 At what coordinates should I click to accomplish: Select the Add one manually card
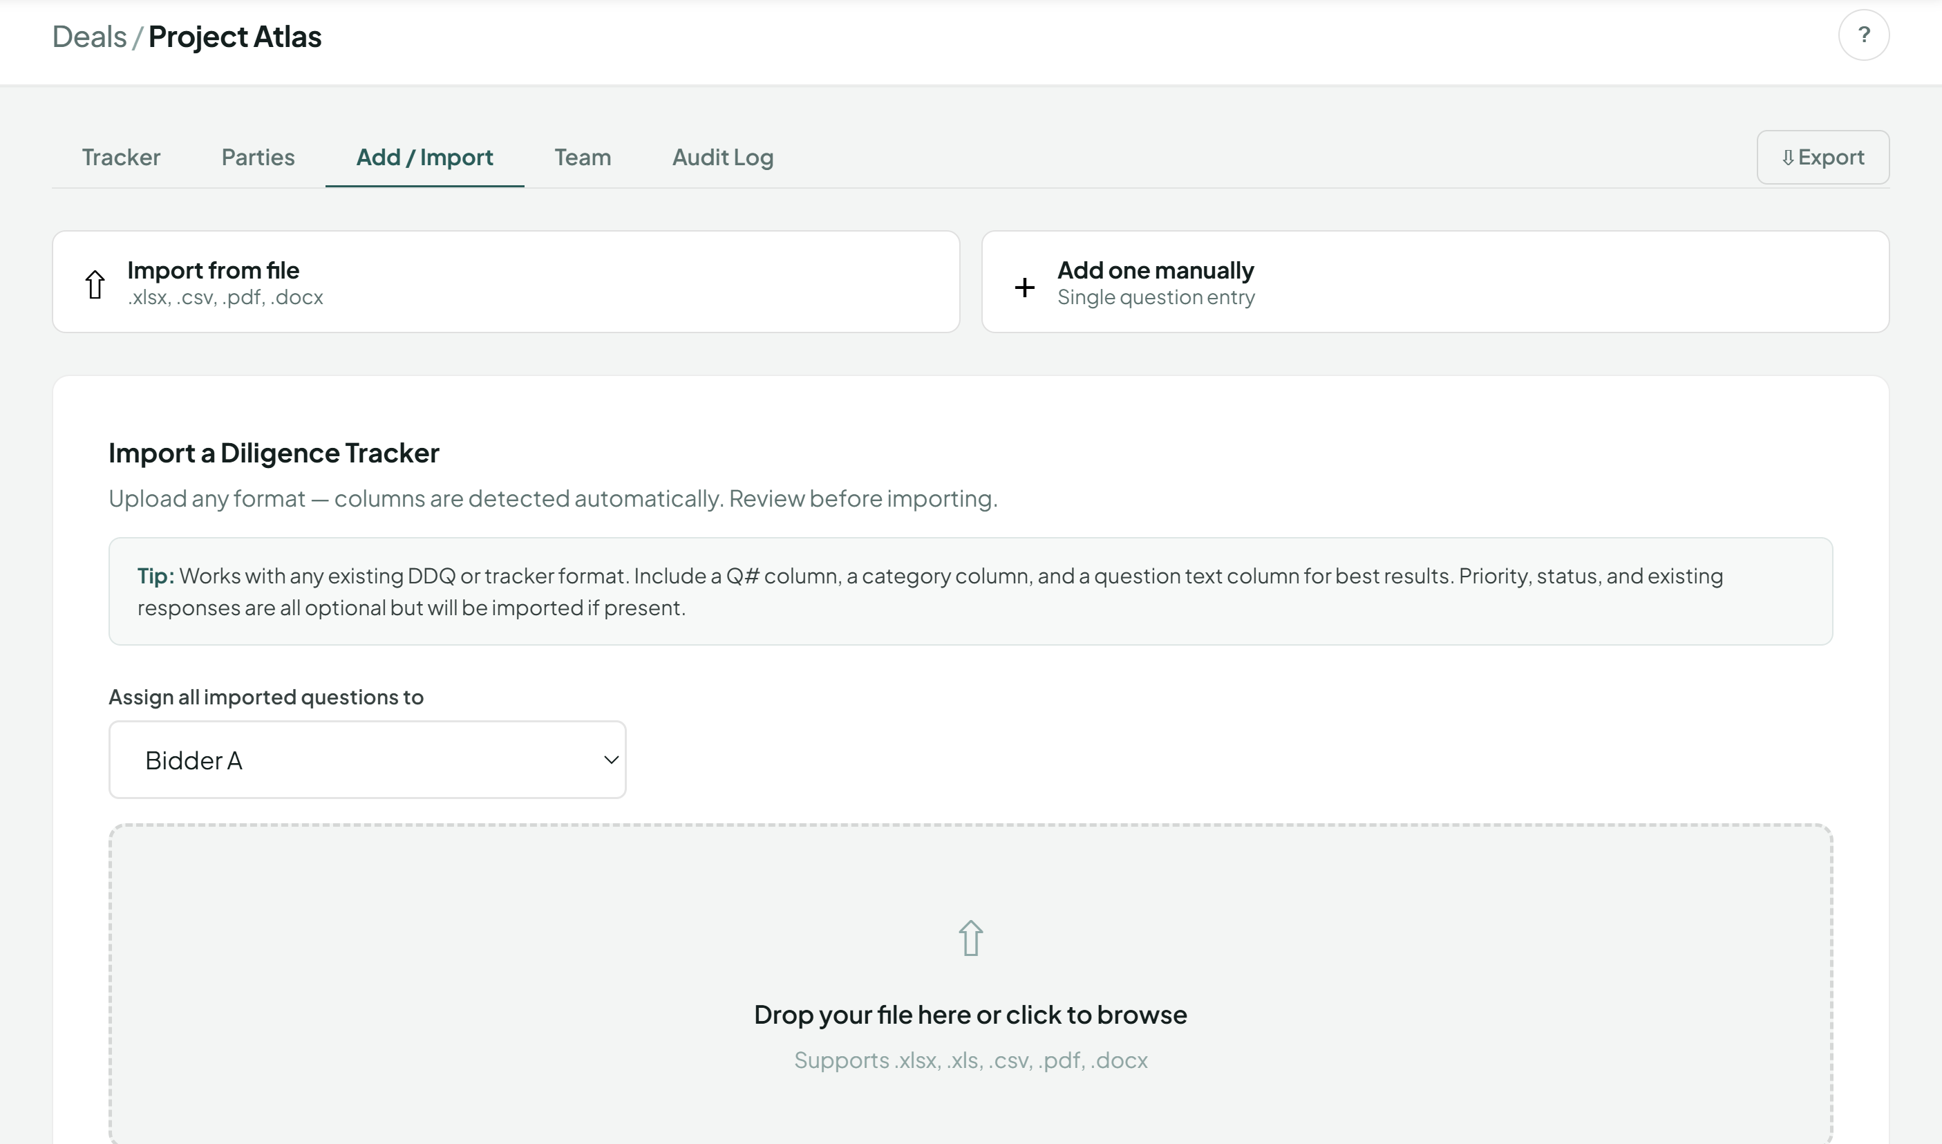click(x=1435, y=281)
